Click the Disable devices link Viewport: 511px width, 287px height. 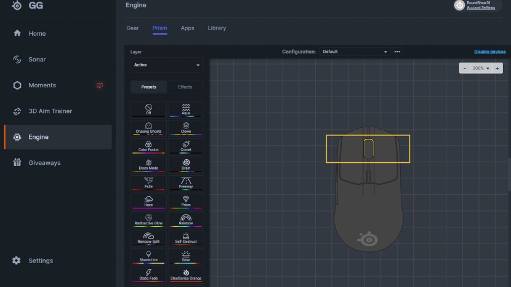click(490, 52)
